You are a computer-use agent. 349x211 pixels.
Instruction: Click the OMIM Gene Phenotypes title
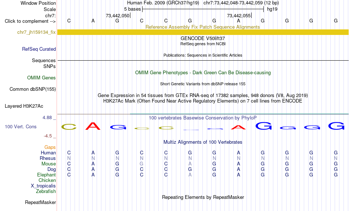203,73
